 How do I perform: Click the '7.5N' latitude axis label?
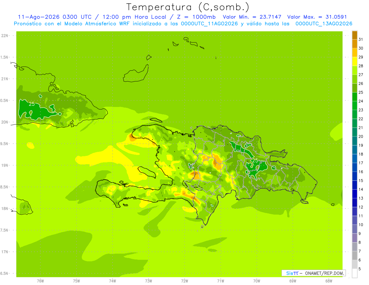[x=5, y=230]
